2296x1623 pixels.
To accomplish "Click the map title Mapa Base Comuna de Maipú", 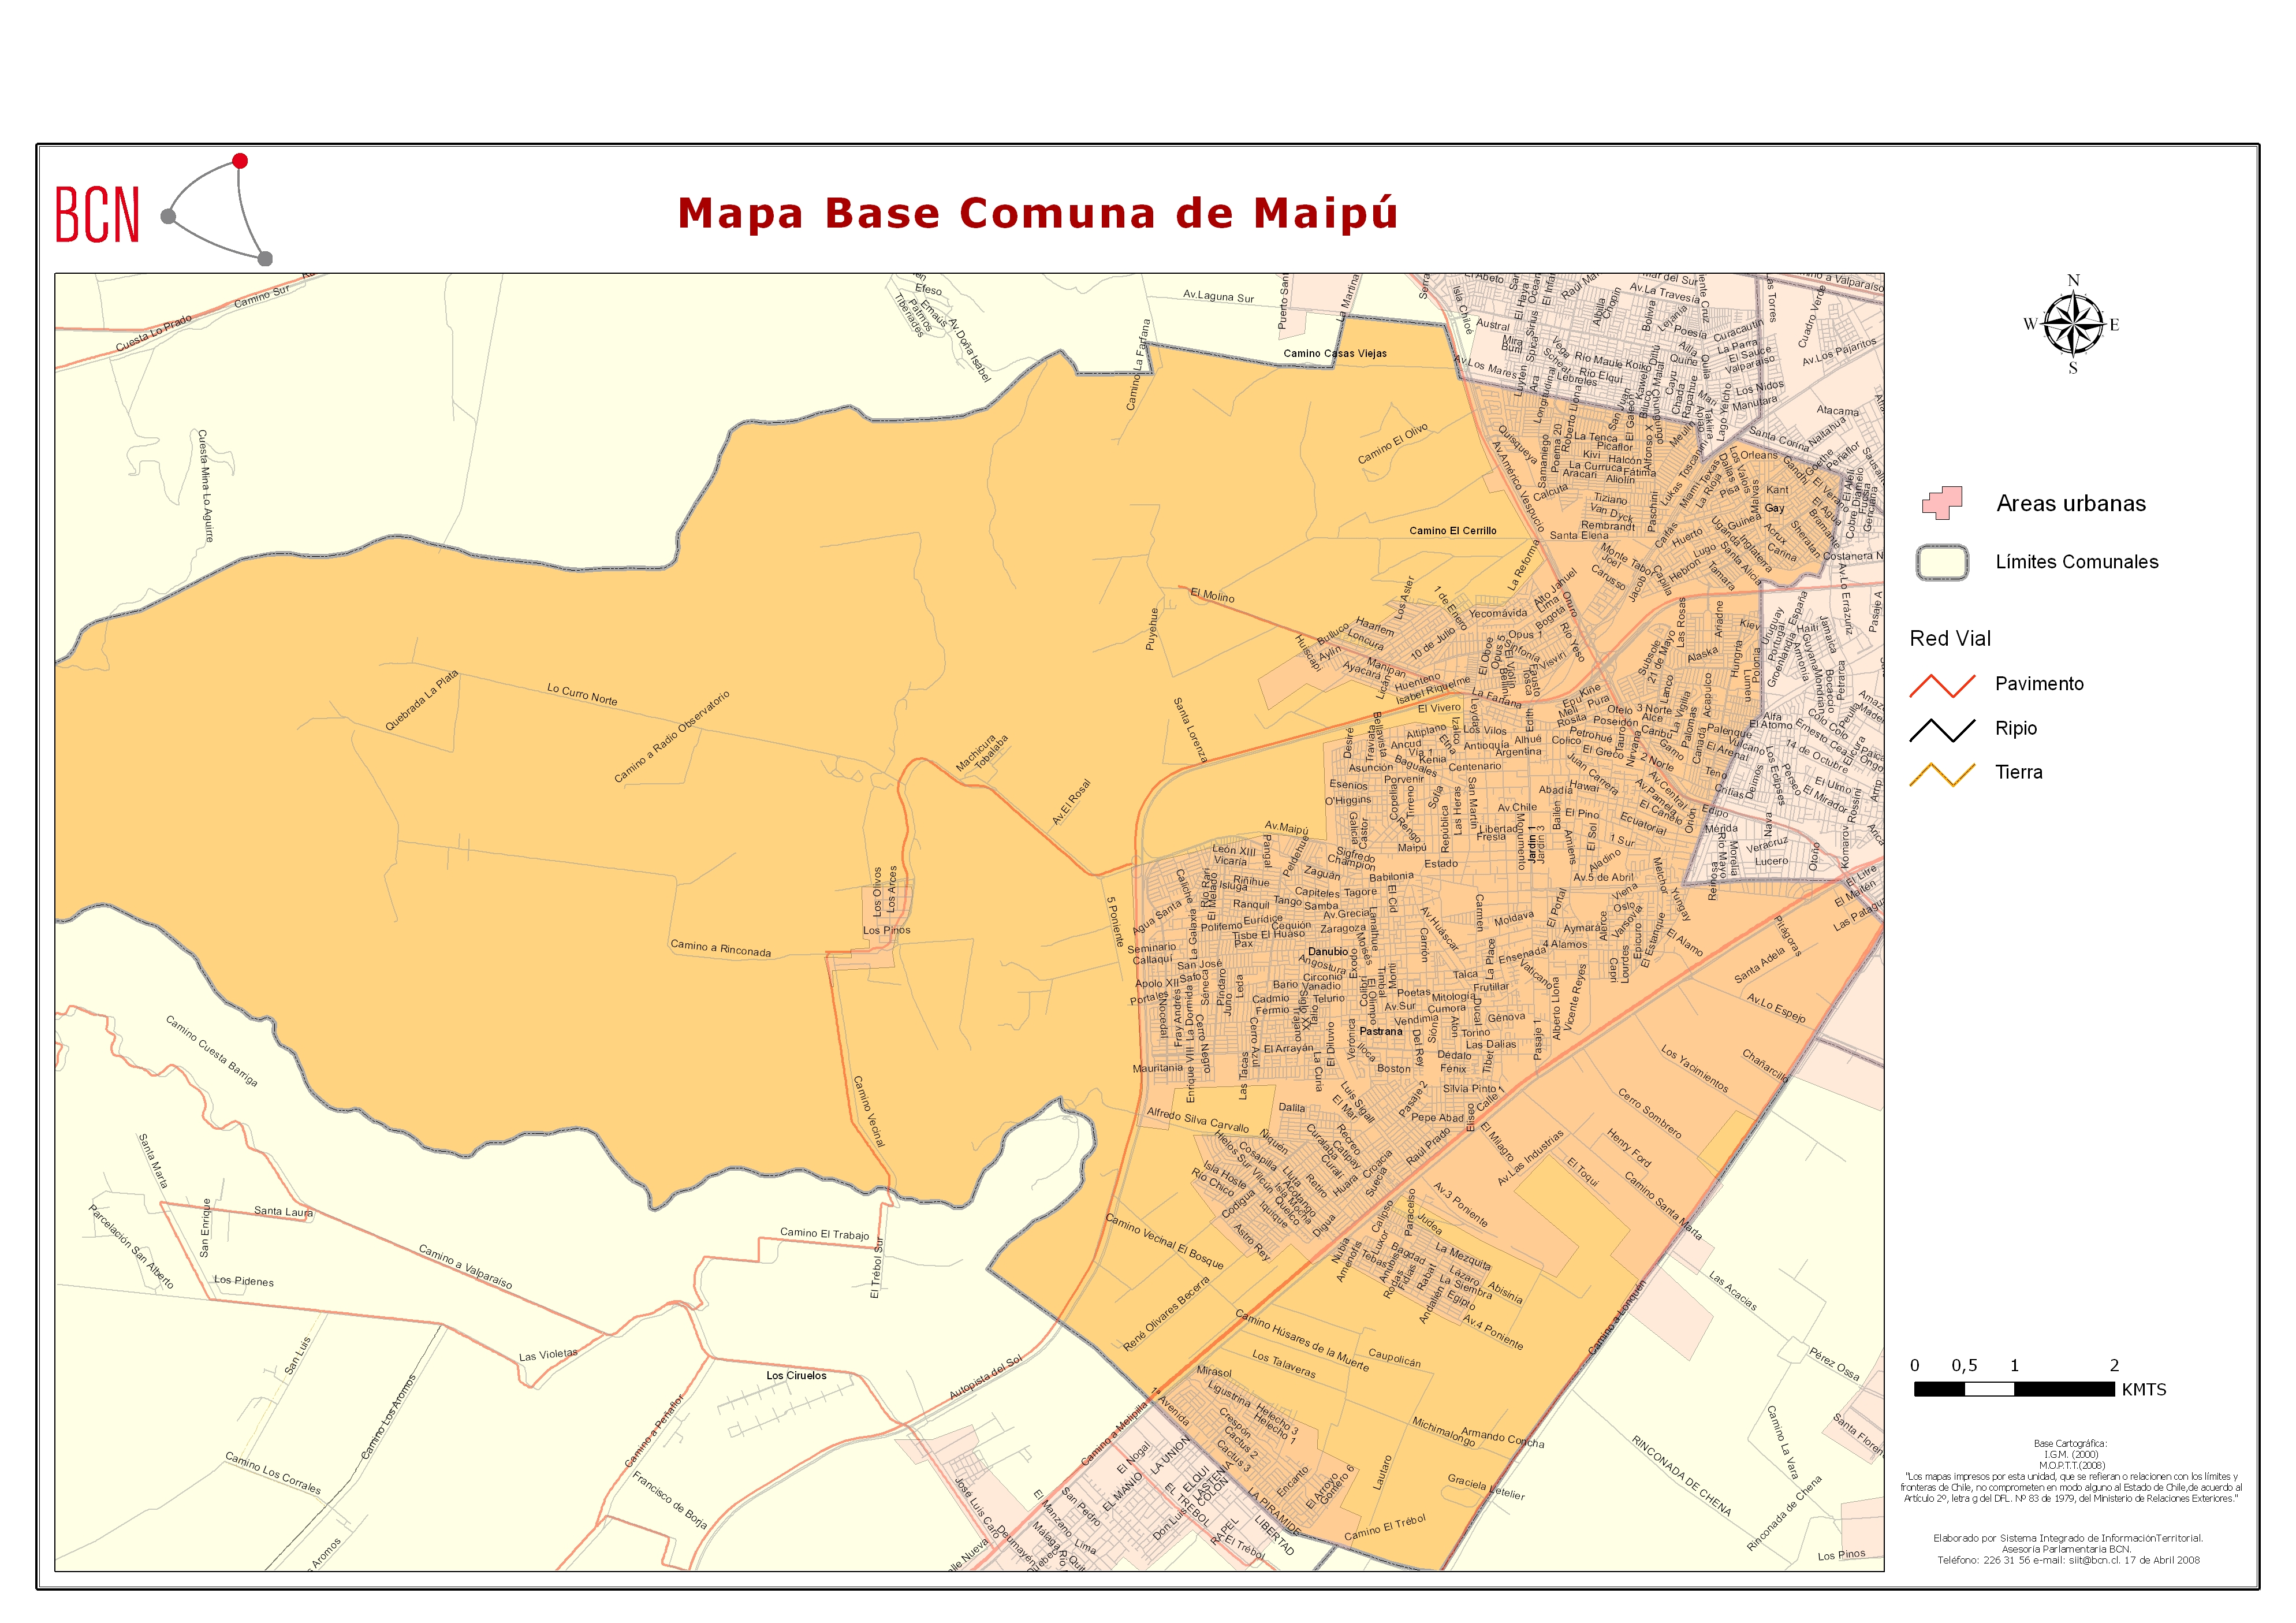I will coord(1037,213).
